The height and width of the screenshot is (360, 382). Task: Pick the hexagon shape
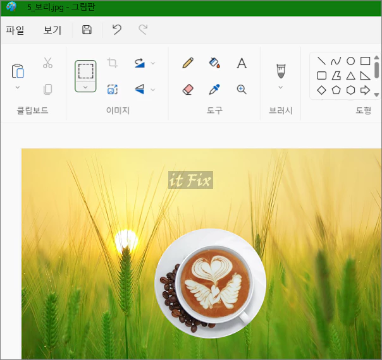[x=350, y=90]
